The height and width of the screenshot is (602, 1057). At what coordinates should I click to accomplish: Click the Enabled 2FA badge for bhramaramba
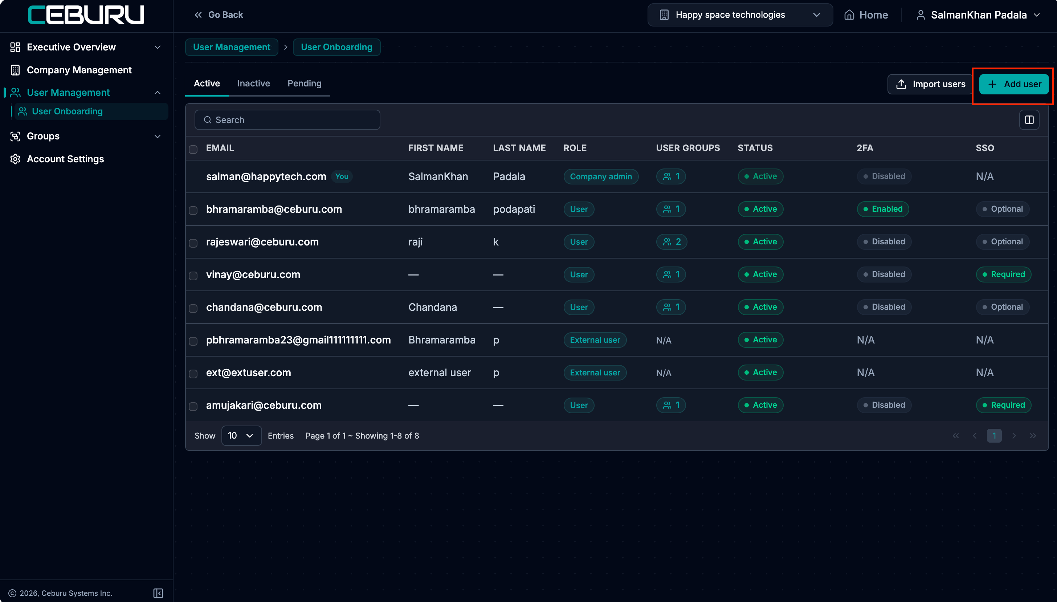coord(883,209)
